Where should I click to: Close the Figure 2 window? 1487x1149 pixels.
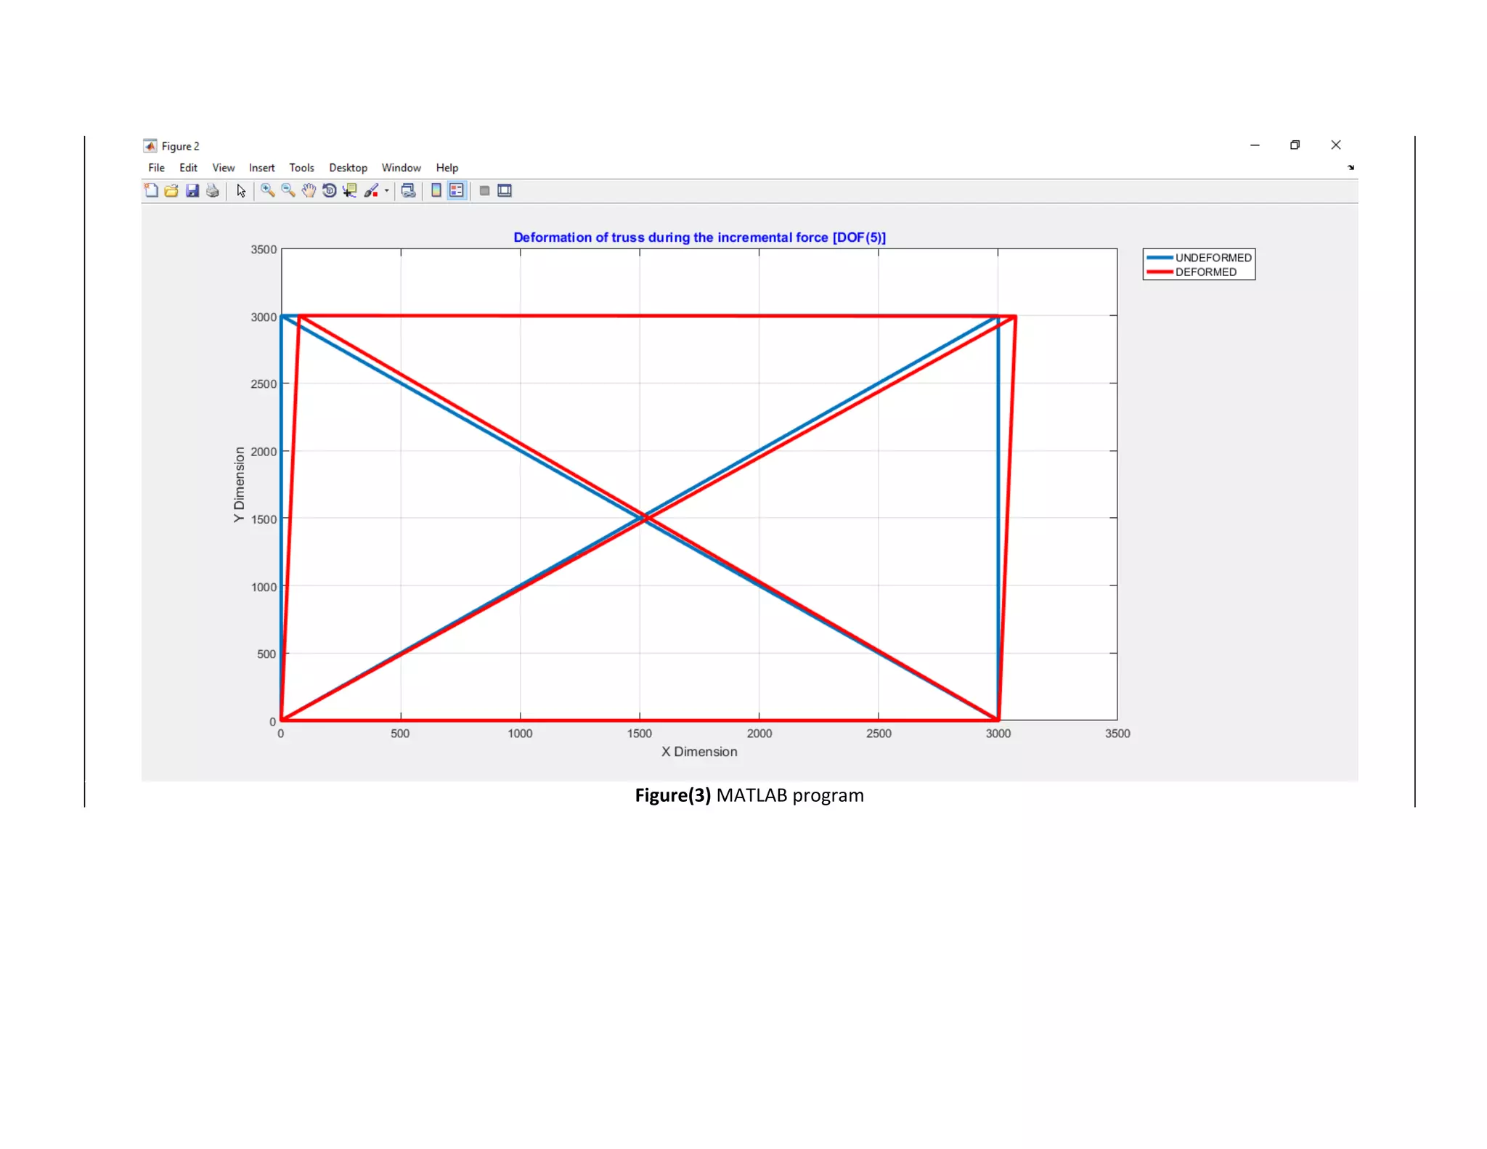(1336, 145)
